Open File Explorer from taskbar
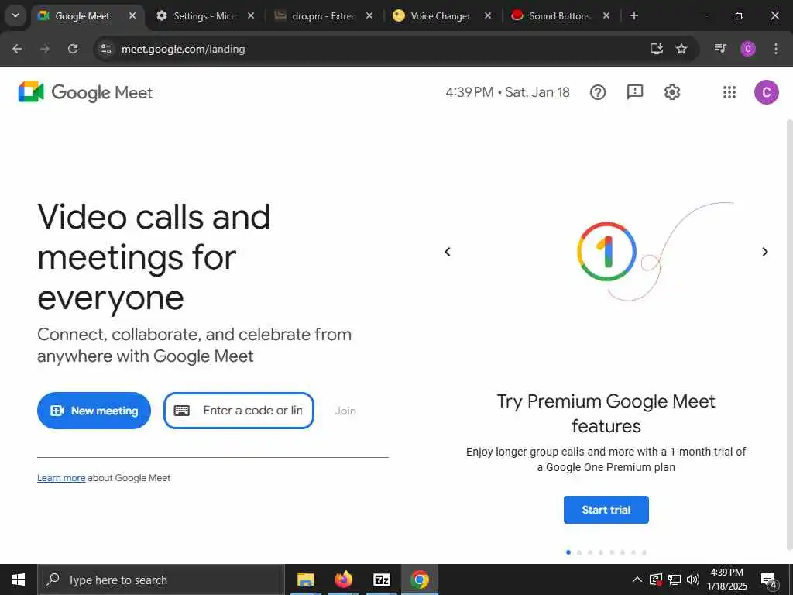This screenshot has width=793, height=595. pyautogui.click(x=305, y=580)
